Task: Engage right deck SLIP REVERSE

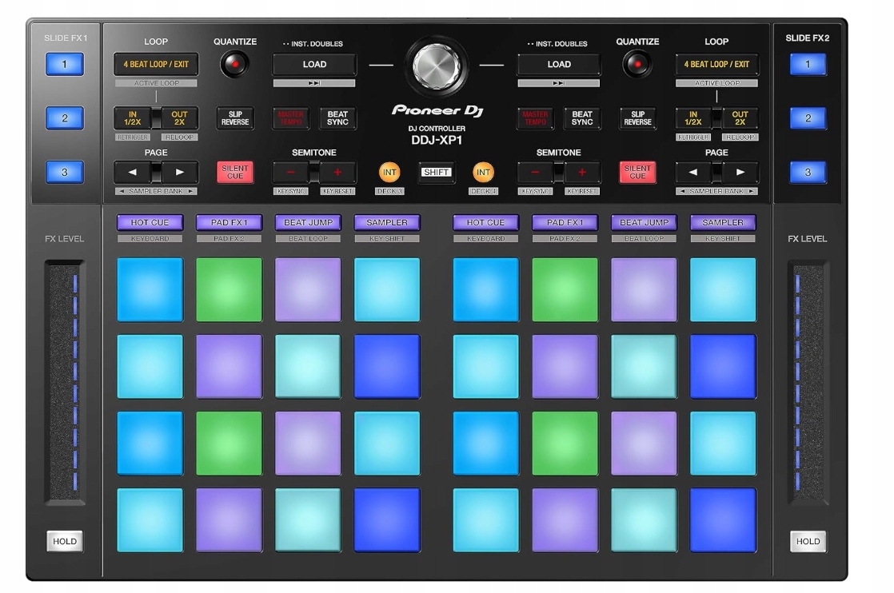Action: [637, 118]
